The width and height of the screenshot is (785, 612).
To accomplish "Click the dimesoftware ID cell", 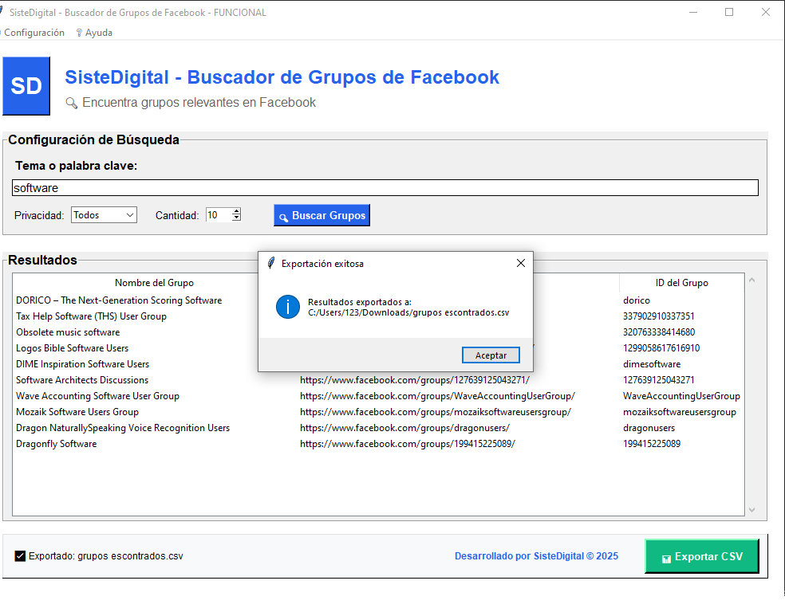I will 651,364.
